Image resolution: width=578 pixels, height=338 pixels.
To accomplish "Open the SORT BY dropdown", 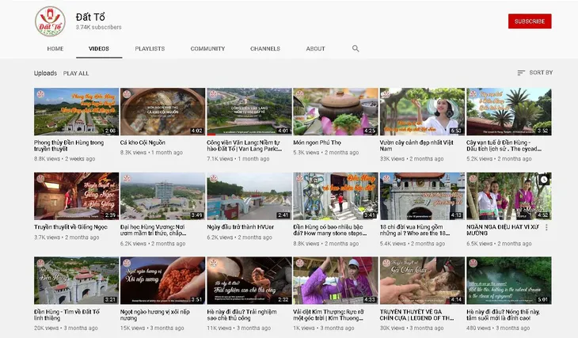I will click(x=535, y=73).
